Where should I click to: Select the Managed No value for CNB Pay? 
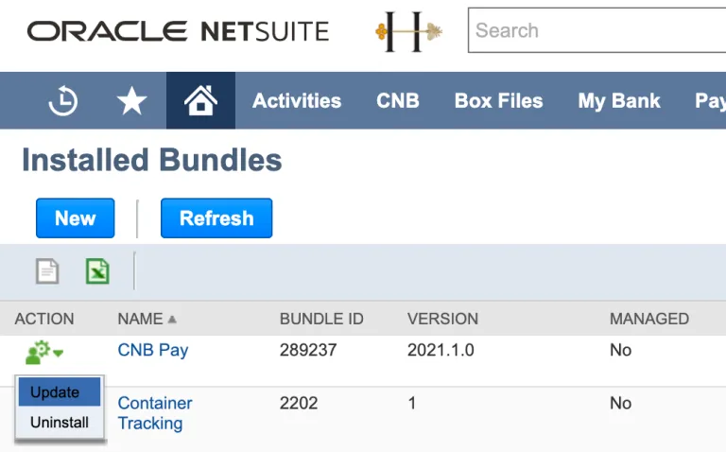tap(620, 350)
